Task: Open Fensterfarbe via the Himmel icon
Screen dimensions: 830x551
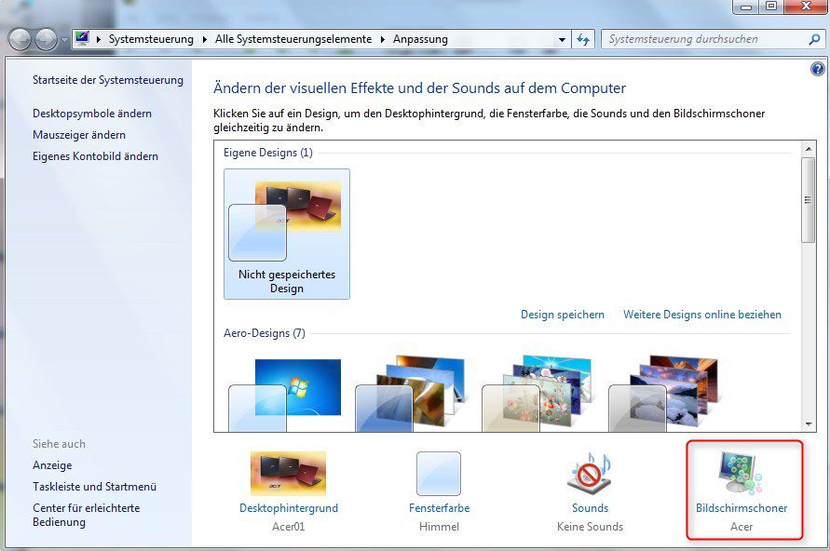Action: pyautogui.click(x=439, y=475)
